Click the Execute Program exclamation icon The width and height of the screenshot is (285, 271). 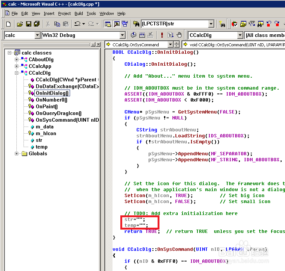(162, 35)
